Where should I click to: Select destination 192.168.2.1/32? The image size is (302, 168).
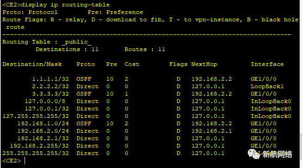(x=43, y=138)
